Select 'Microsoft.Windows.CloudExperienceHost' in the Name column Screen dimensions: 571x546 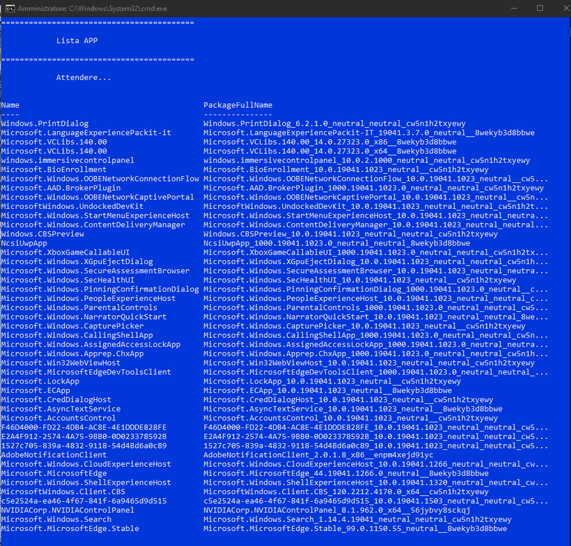click(x=86, y=464)
